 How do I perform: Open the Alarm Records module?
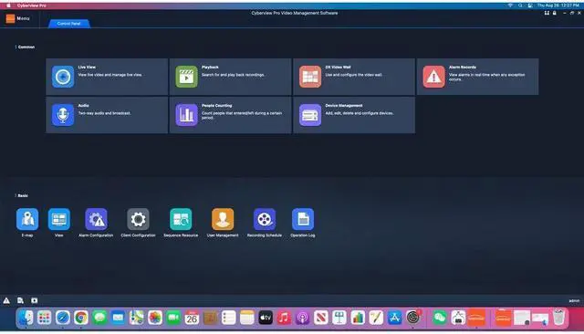point(478,77)
